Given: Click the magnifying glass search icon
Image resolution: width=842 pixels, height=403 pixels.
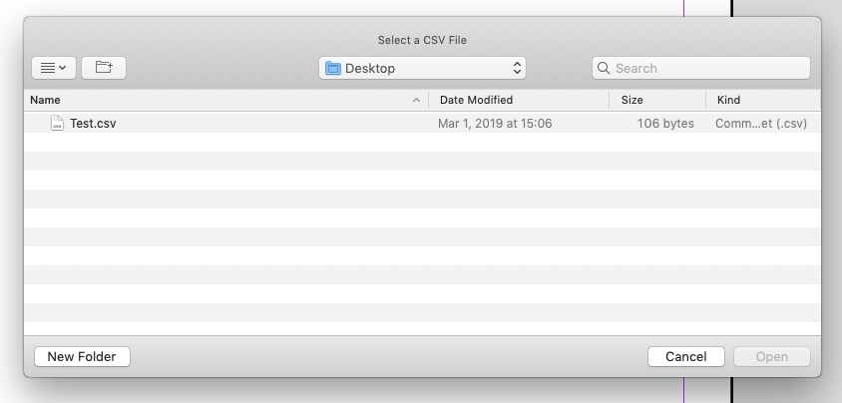Looking at the screenshot, I should (x=603, y=68).
